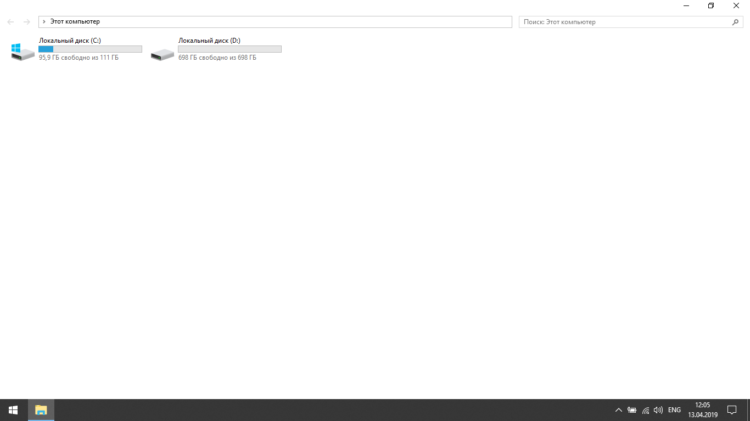This screenshot has width=750, height=421.
Task: Go back with the left arrow
Action: pos(10,22)
